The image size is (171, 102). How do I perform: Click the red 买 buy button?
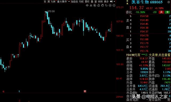(161, 12)
